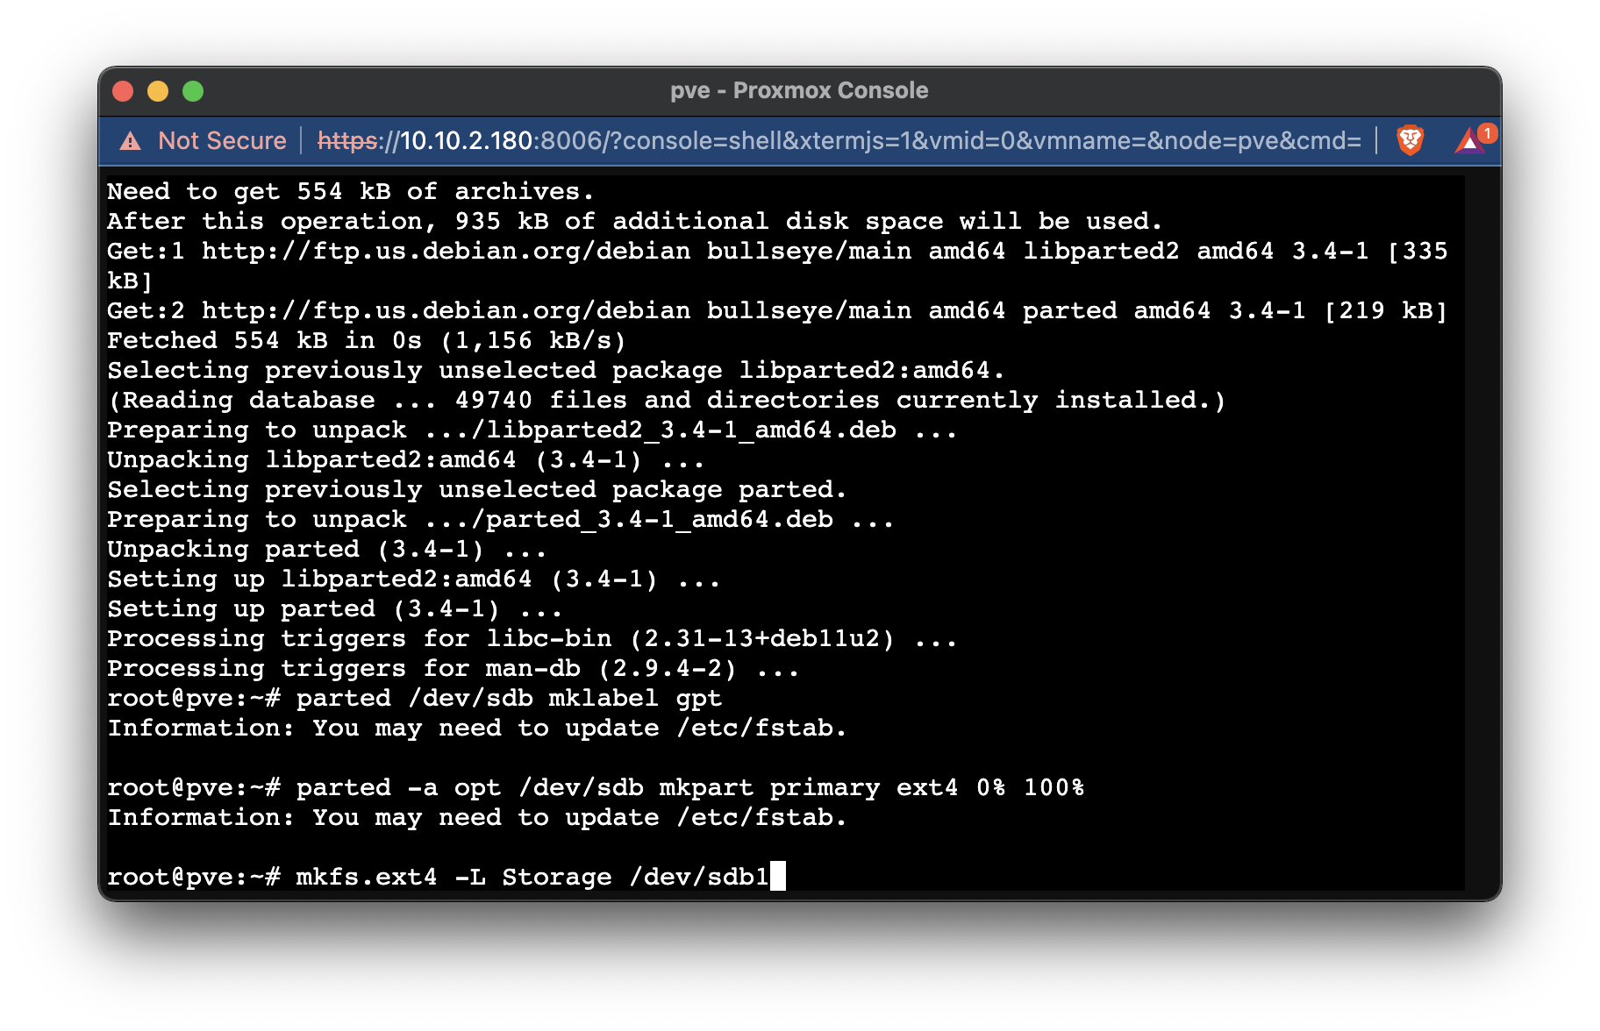Viewport: 1600px width, 1031px height.
Task: Click 'After this operation, 935 kB' line
Action: point(635,221)
